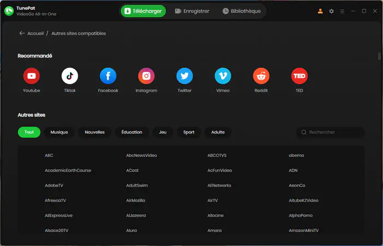Select Allocine in the site list

pyautogui.click(x=216, y=215)
